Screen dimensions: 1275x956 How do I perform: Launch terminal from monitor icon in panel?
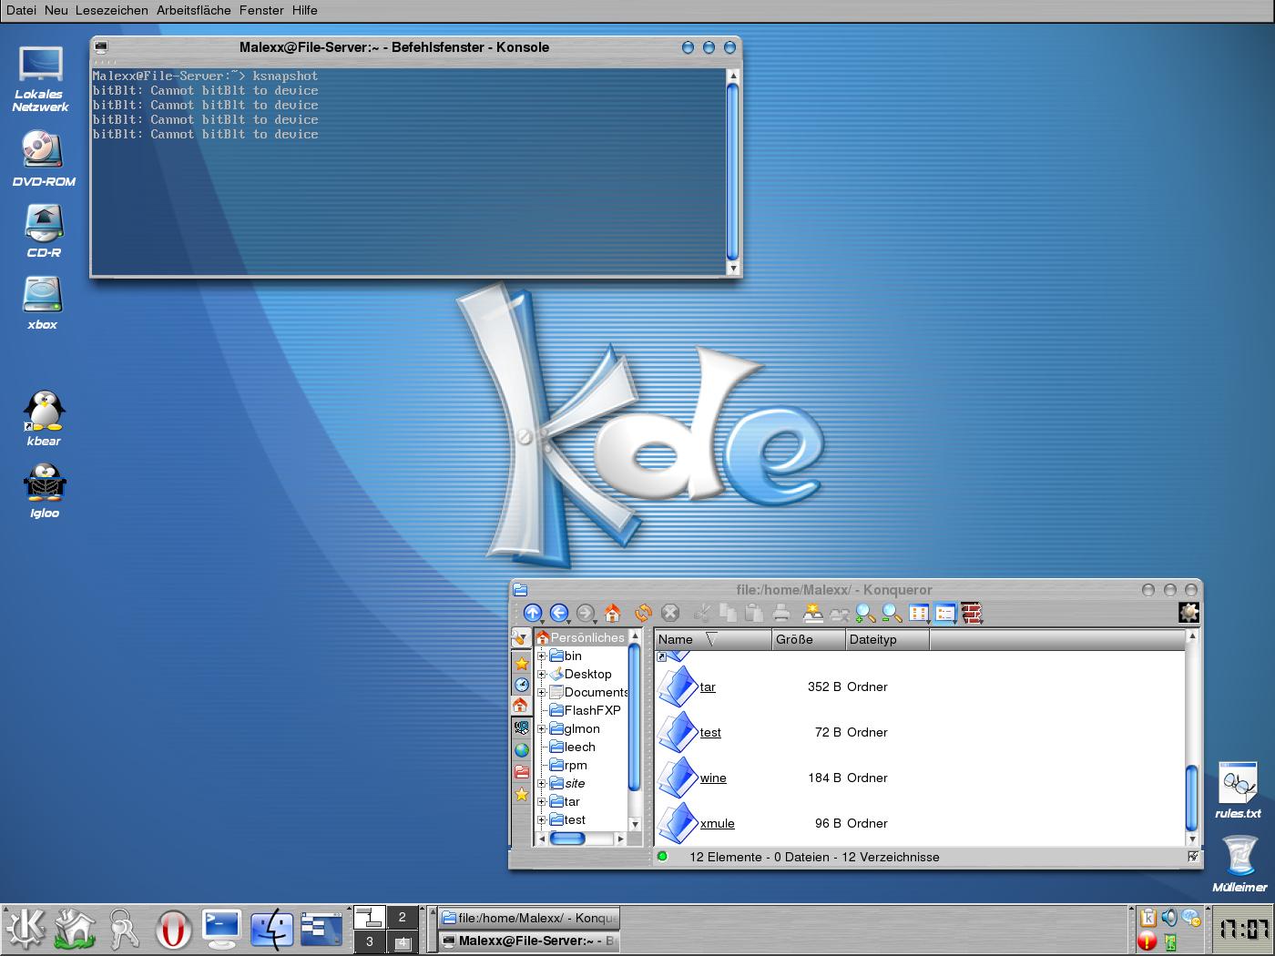pyautogui.click(x=221, y=930)
